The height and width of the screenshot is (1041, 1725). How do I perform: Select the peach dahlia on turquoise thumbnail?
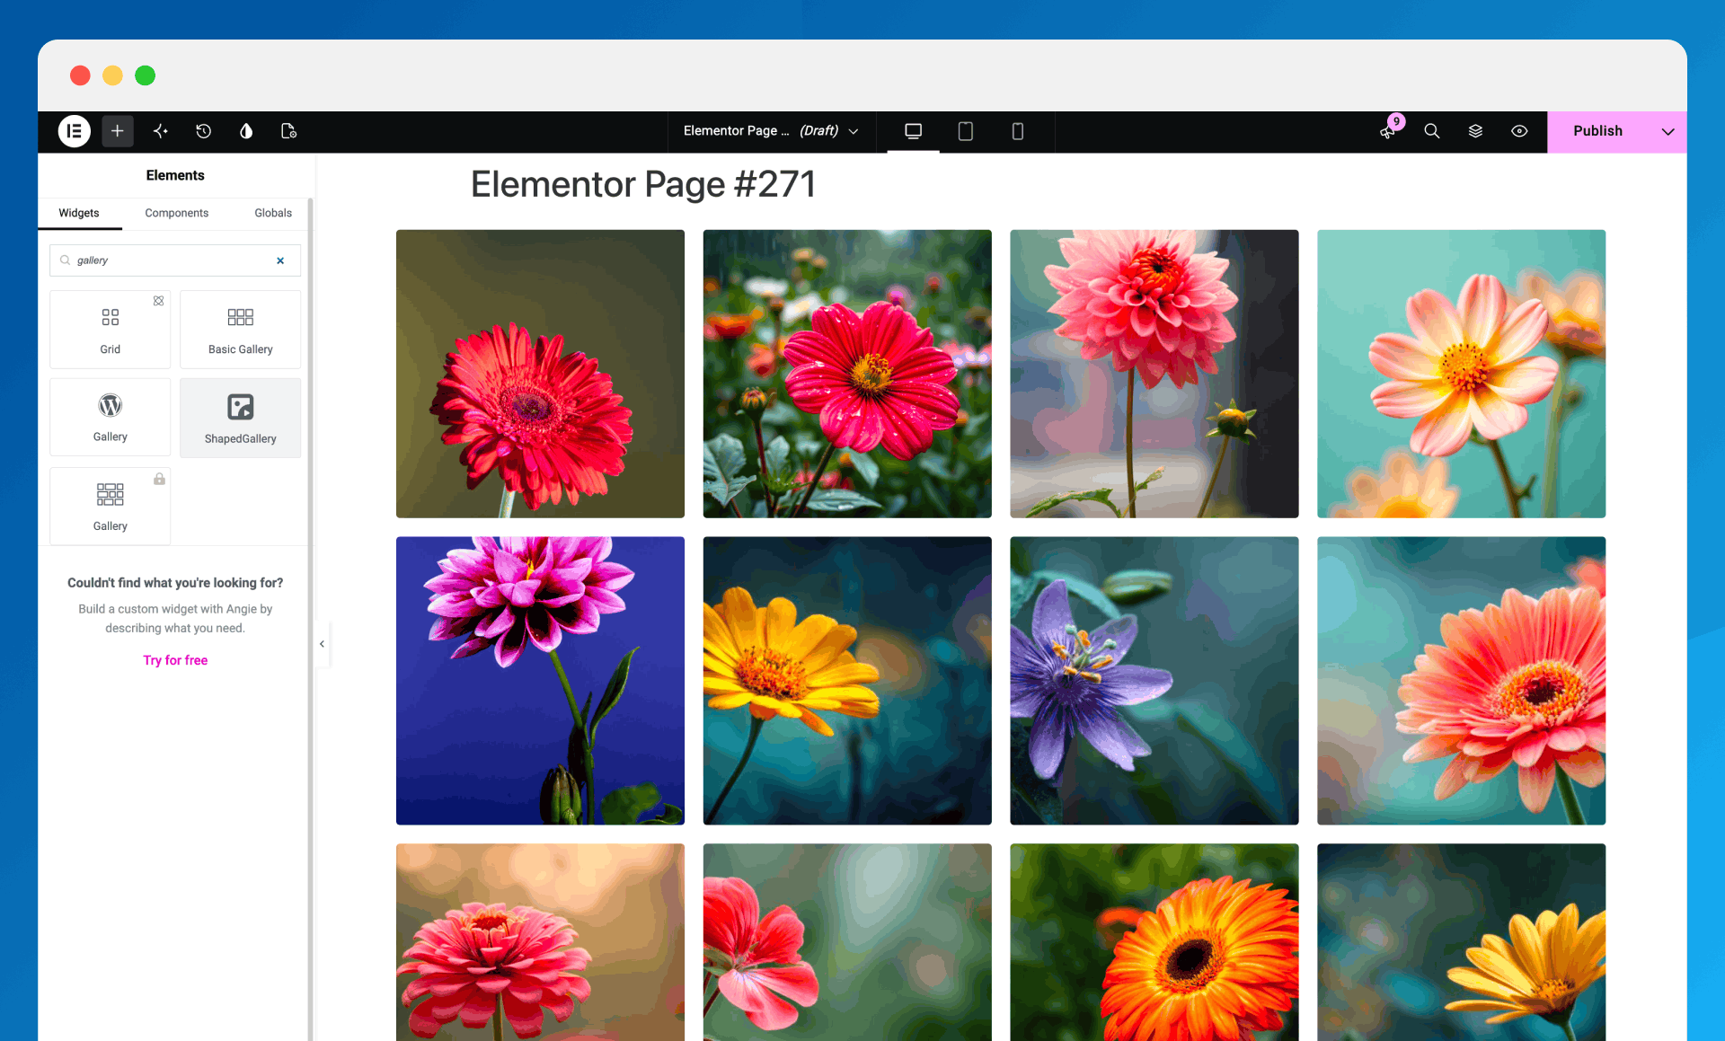point(1462,374)
